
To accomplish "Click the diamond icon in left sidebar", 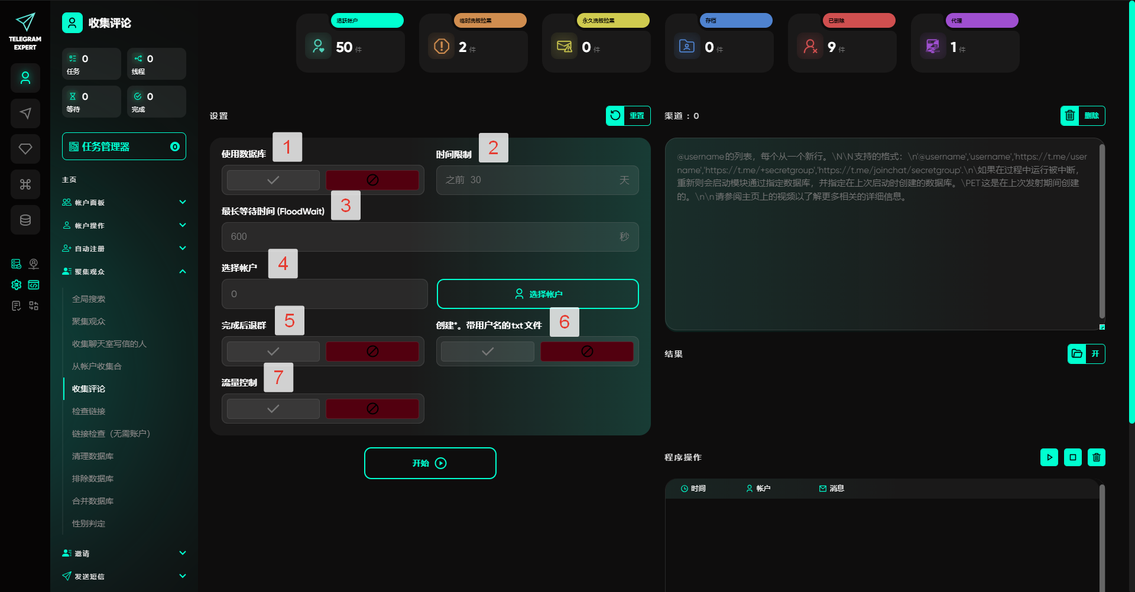I will (25, 149).
